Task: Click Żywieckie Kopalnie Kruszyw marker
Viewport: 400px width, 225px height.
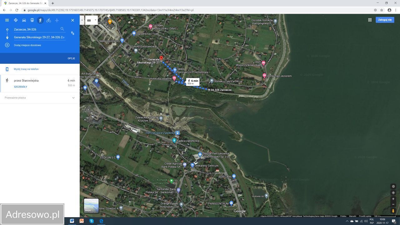Action: (x=161, y=118)
